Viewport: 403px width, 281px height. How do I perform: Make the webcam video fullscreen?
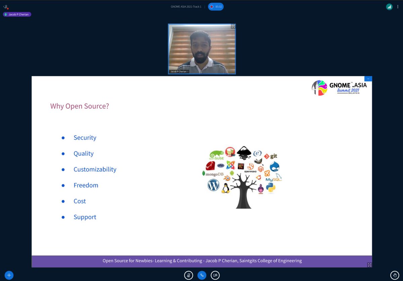[233, 27]
